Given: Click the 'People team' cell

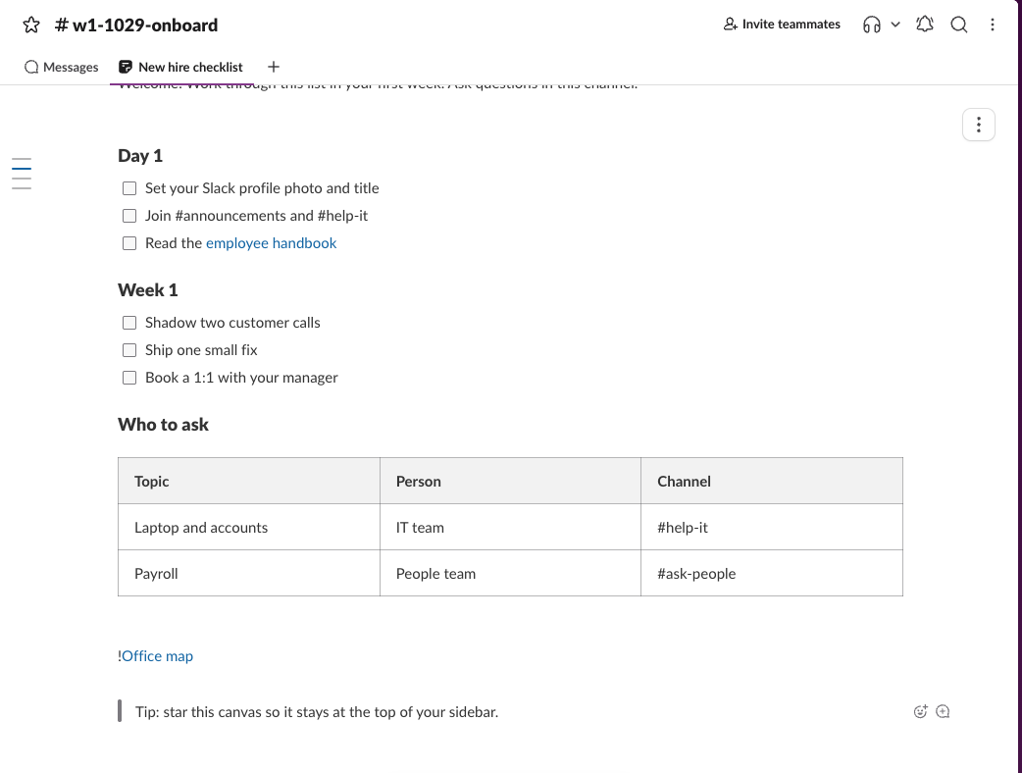Looking at the screenshot, I should click(x=510, y=574).
